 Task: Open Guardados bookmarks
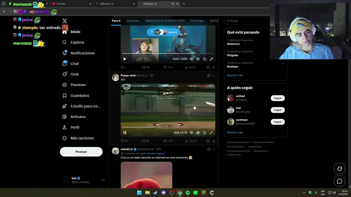coord(76,95)
